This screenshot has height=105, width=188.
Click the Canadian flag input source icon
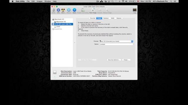138,1
